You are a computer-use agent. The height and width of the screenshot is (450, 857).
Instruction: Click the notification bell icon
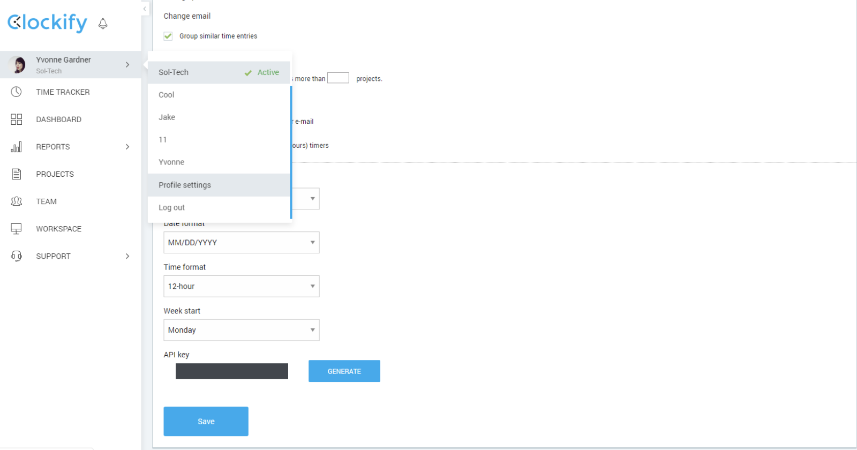click(103, 24)
